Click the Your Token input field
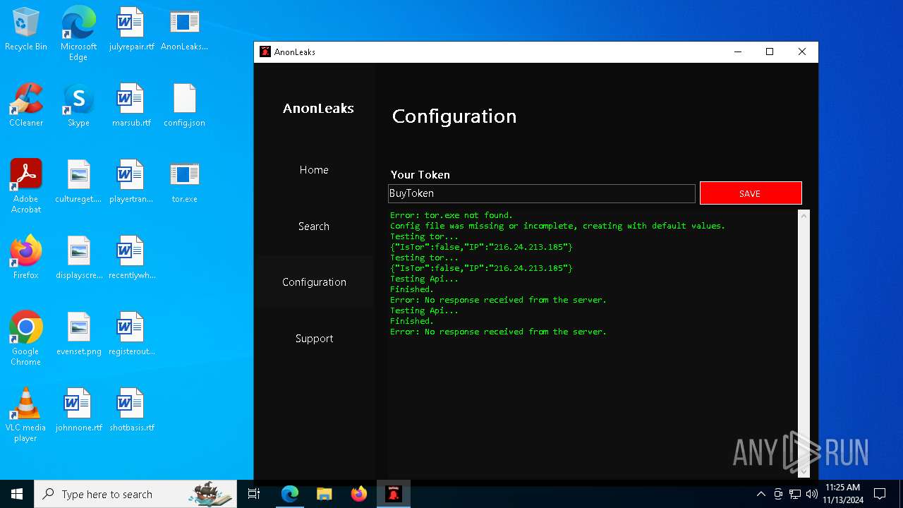Image resolution: width=903 pixels, height=508 pixels. pyautogui.click(x=542, y=193)
